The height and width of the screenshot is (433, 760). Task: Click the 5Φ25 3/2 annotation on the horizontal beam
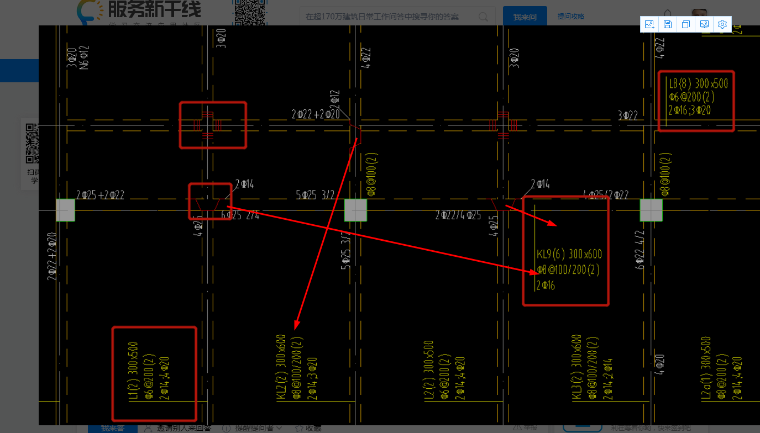315,194
